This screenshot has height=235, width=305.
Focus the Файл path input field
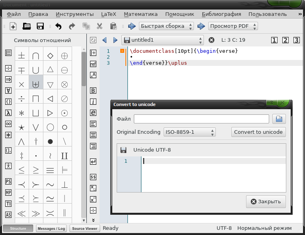201,119
